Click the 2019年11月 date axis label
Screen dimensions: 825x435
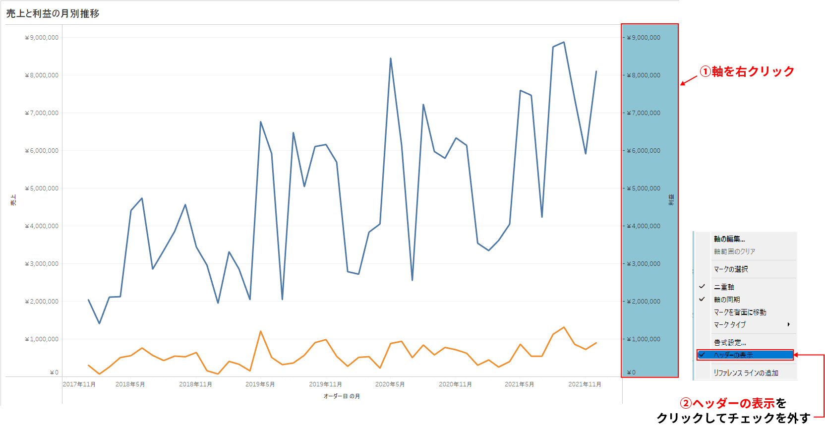pyautogui.click(x=326, y=384)
